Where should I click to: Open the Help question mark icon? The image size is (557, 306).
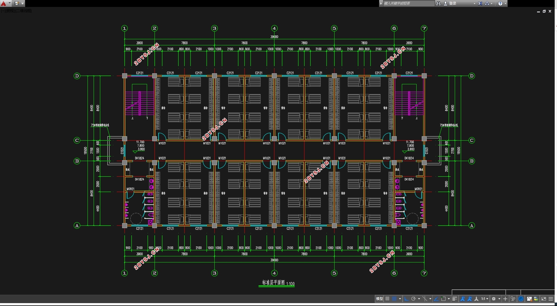[x=500, y=3]
